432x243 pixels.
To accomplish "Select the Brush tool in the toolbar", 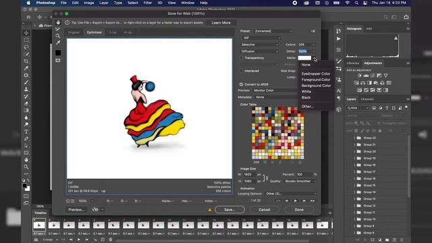I will 26,82.
